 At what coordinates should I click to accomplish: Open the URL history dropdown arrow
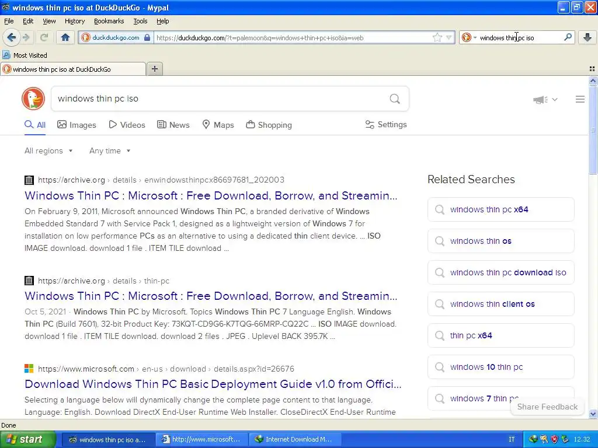449,37
